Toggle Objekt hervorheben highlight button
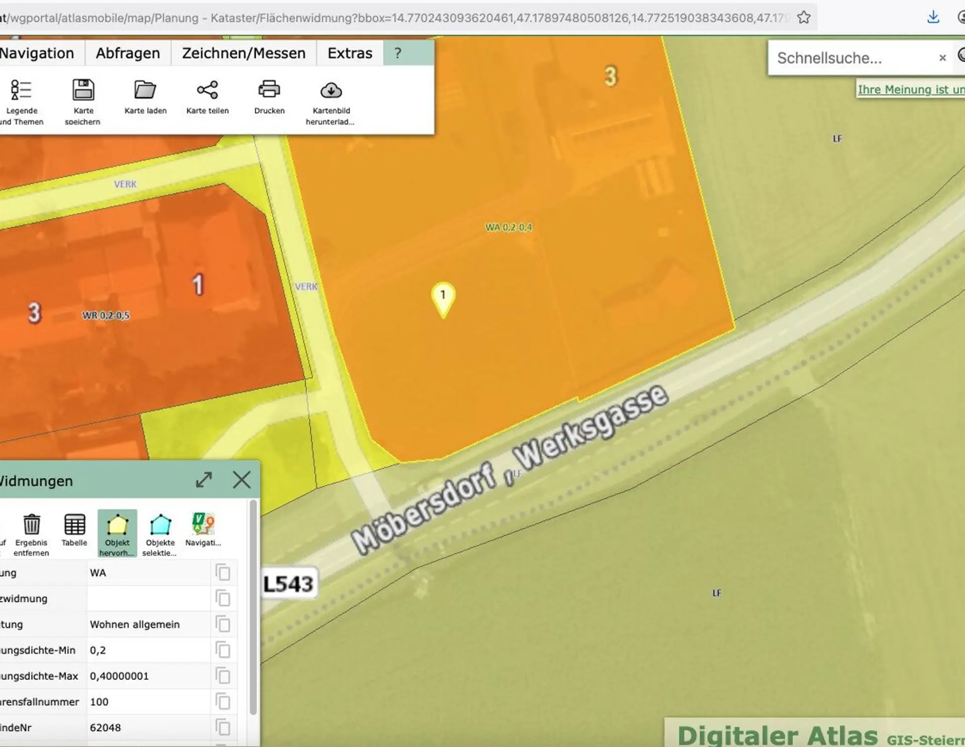Viewport: 965px width, 747px height. point(117,533)
